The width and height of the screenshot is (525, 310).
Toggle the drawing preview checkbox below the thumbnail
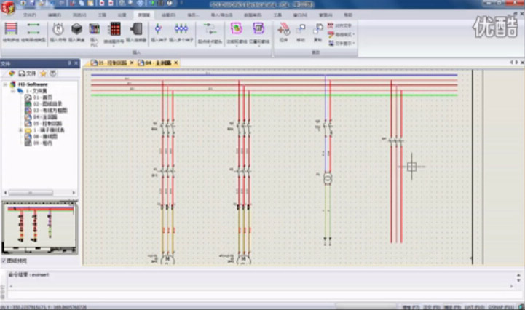(x=4, y=261)
